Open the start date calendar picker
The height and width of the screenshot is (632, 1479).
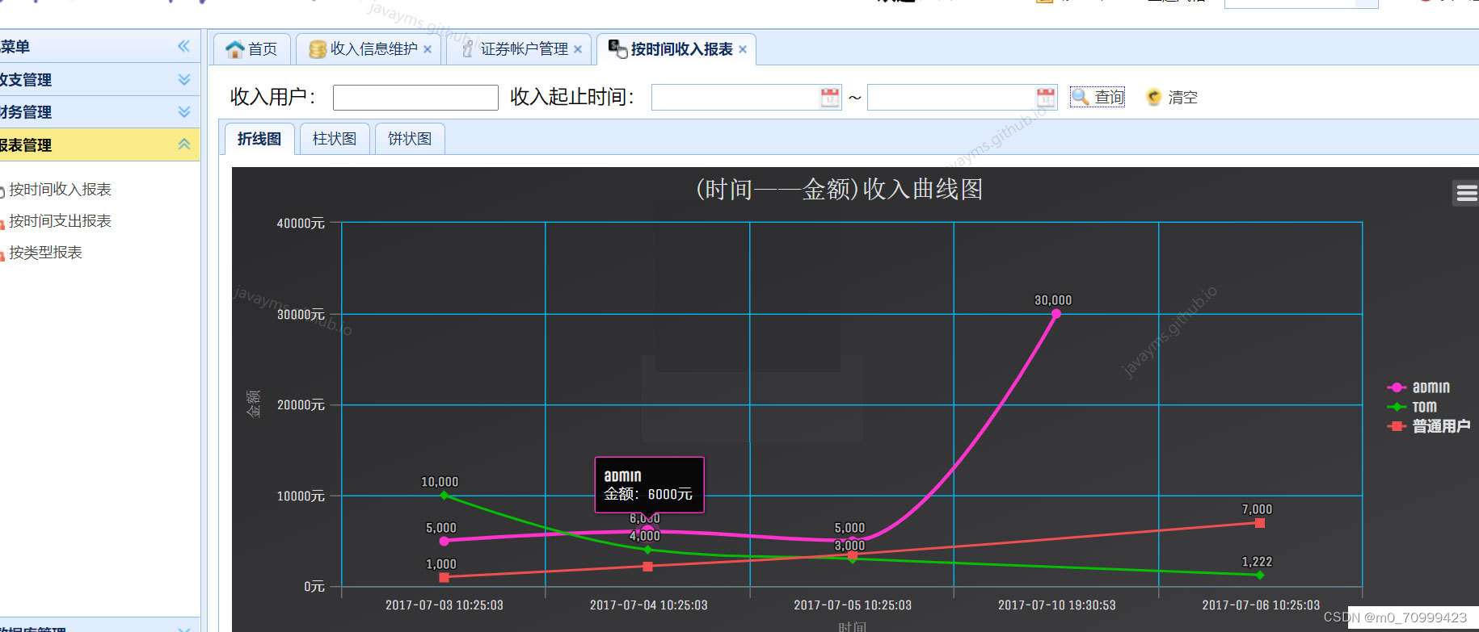(830, 98)
